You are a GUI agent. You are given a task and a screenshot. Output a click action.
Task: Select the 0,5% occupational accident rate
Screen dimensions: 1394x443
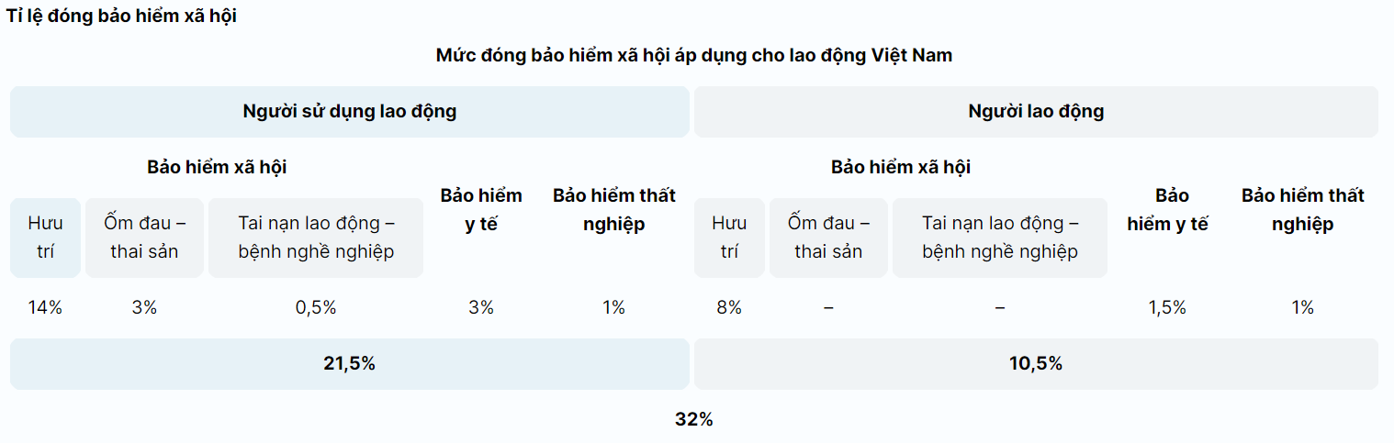pyautogui.click(x=316, y=308)
